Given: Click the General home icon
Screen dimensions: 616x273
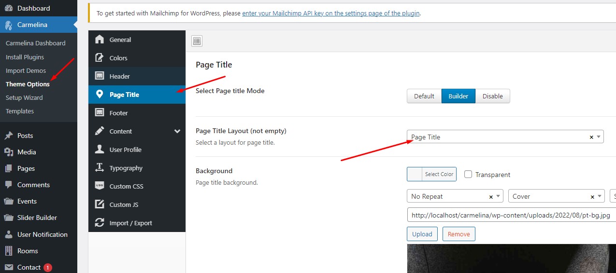Looking at the screenshot, I should pos(100,40).
